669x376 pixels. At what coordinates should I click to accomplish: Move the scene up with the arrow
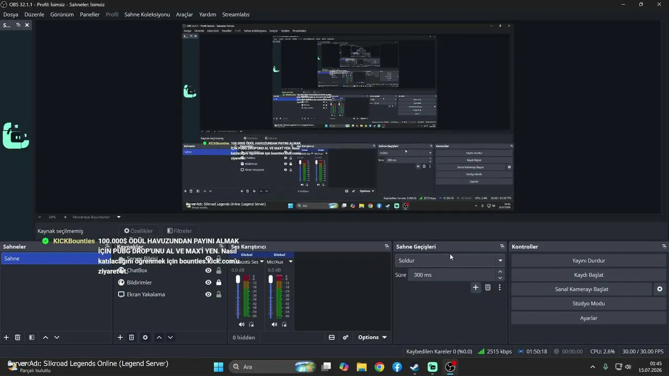(45, 337)
